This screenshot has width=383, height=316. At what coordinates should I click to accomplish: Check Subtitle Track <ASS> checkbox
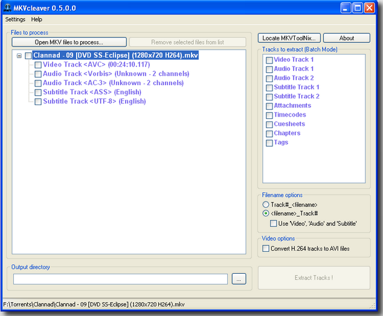[38, 92]
